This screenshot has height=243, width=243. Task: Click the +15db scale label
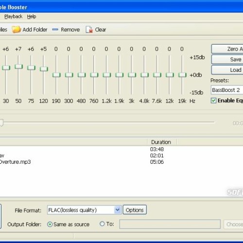[x=197, y=57]
